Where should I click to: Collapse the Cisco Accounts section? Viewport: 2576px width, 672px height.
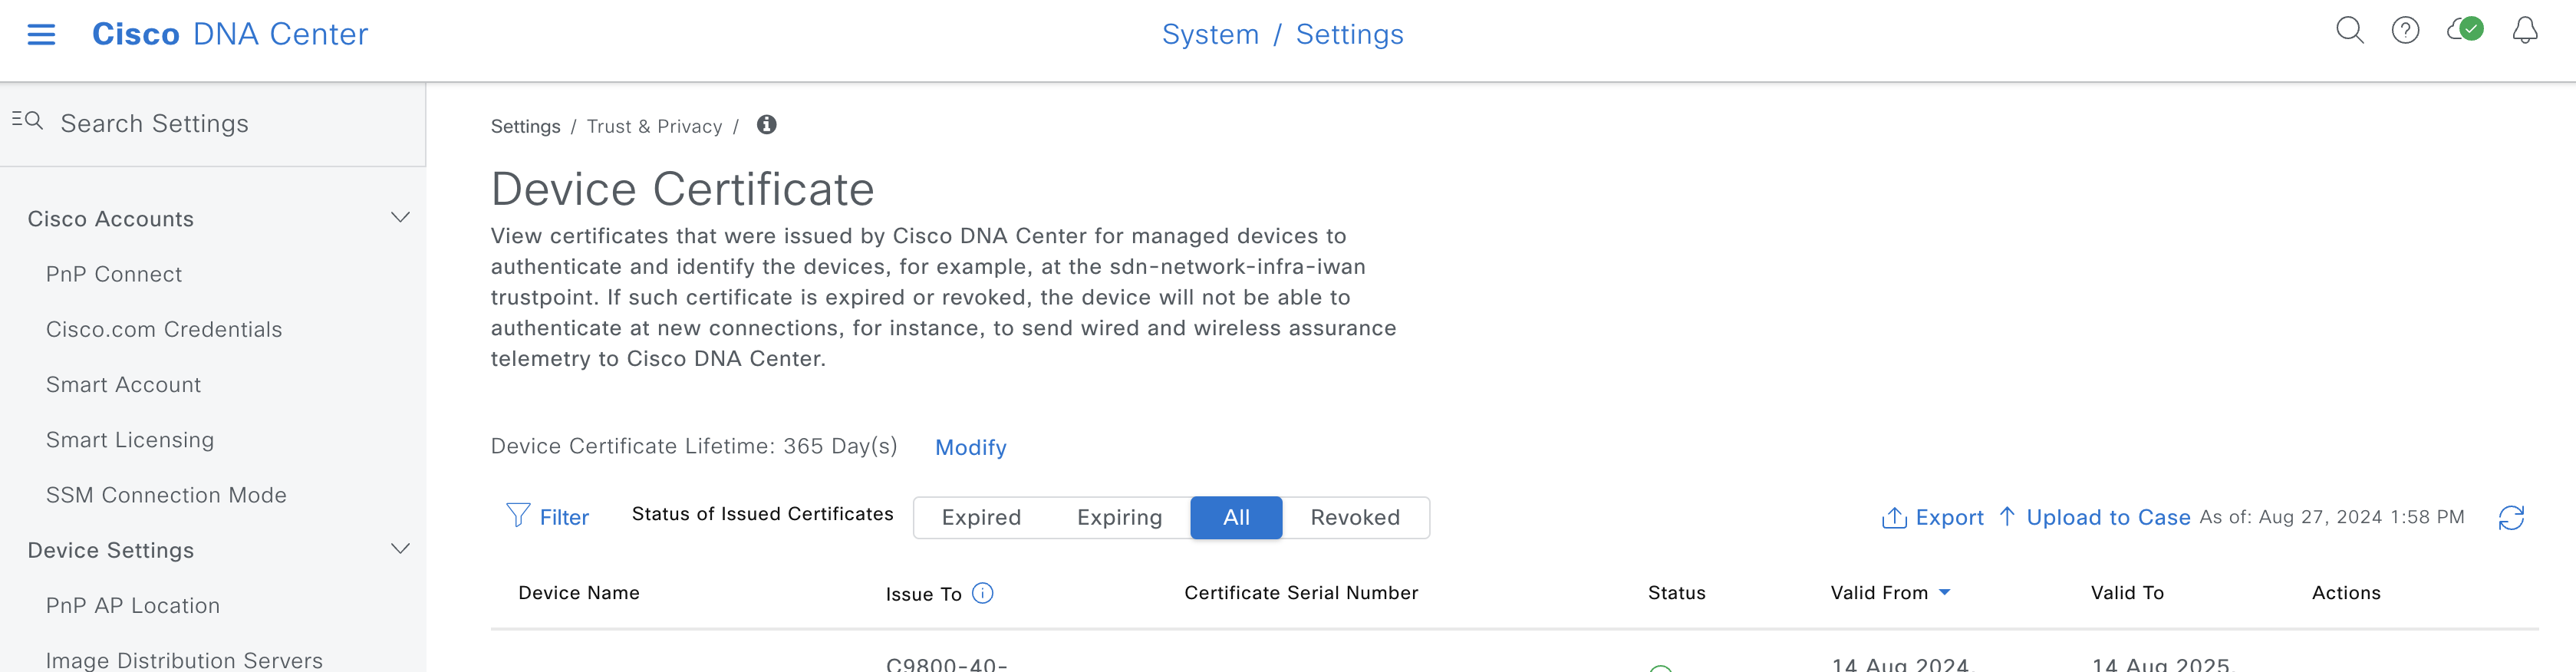point(400,218)
